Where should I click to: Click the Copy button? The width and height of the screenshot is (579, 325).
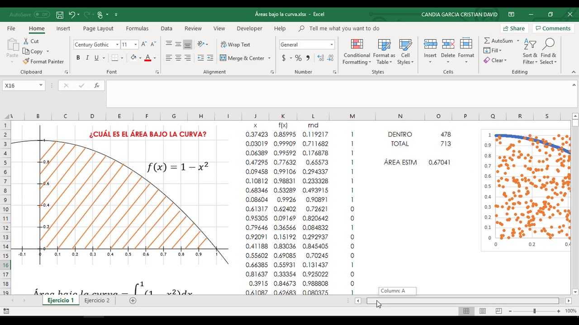[33, 51]
